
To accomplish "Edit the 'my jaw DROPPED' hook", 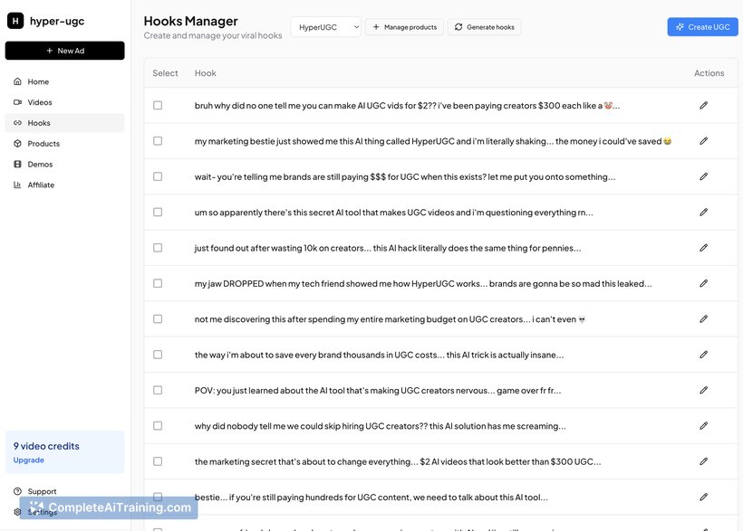I will pos(704,283).
